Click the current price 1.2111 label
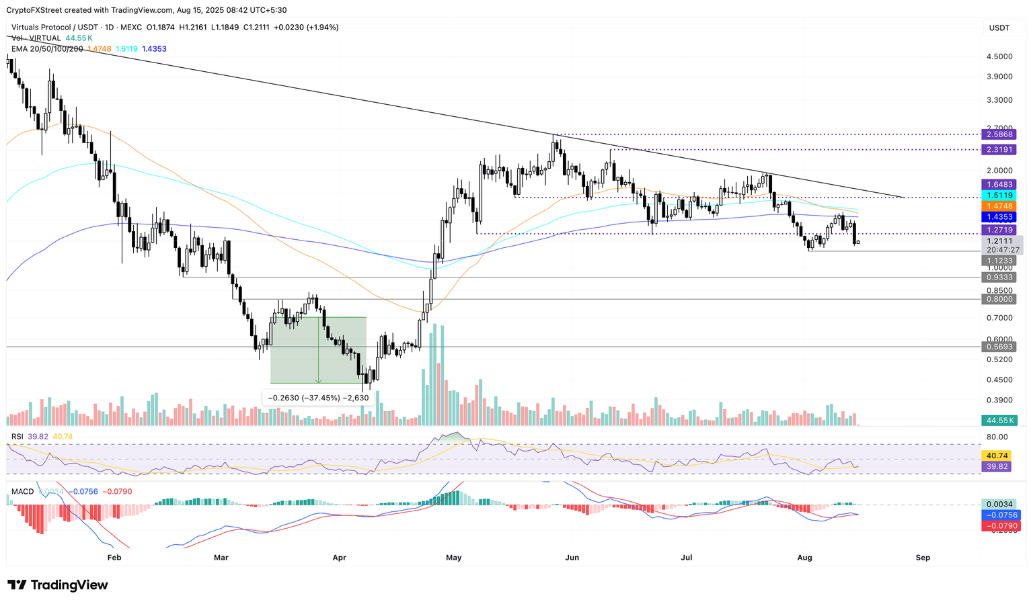The image size is (1033, 604). click(999, 241)
